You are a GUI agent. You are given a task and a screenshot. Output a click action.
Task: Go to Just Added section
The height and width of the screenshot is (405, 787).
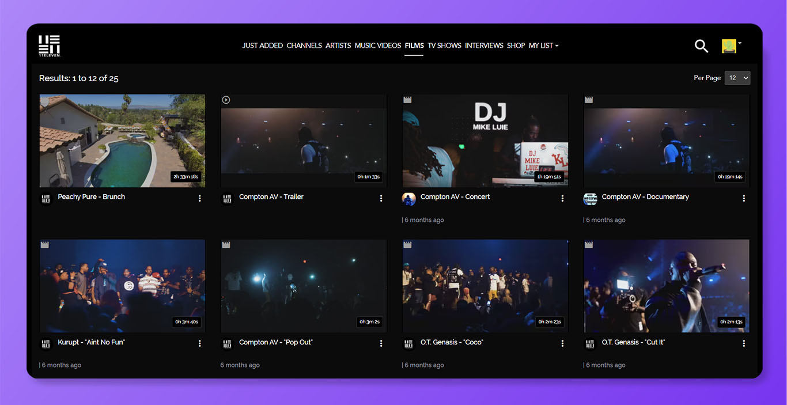point(262,46)
